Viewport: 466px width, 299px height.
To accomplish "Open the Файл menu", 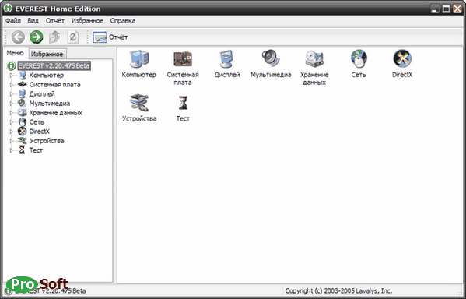I will point(13,21).
